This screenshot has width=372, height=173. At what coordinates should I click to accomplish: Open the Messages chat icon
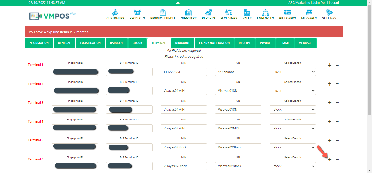click(x=309, y=13)
